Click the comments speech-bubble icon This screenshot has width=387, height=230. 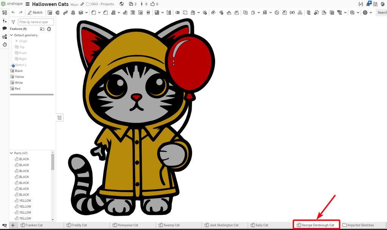5,28
